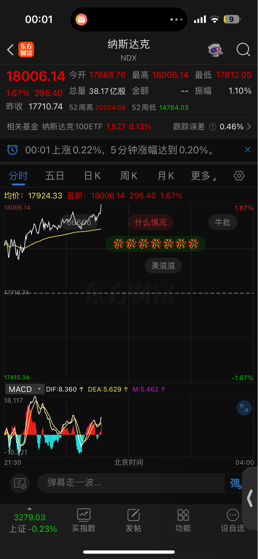The width and height of the screenshot is (258, 559).
Task: Open the 更多 chart period dropdown
Action: (x=203, y=176)
